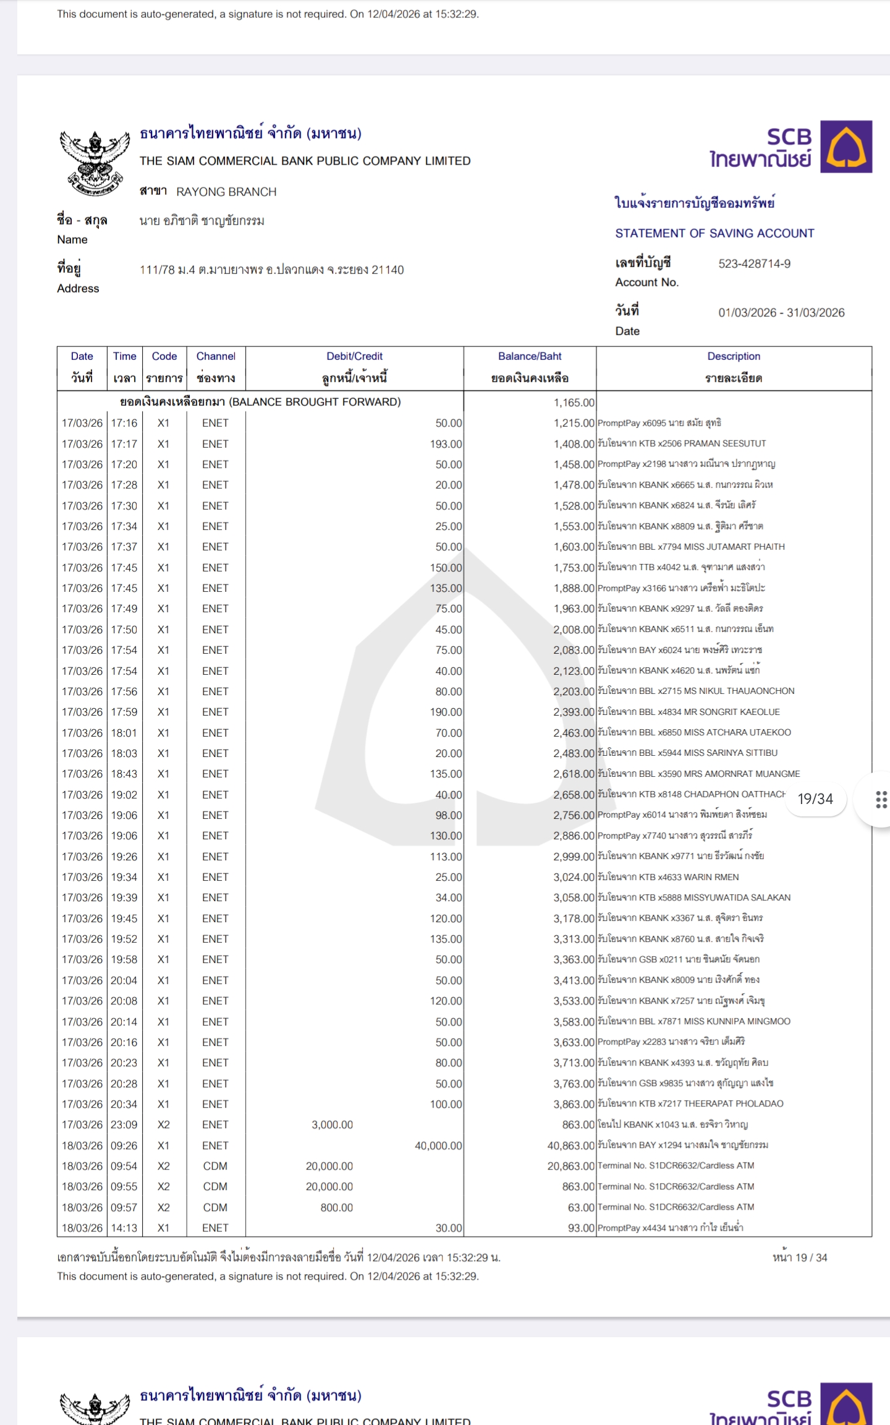Image resolution: width=890 pixels, height=1425 pixels.
Task: Click the 800.00 CDM withdrawal amount
Action: (x=336, y=1207)
